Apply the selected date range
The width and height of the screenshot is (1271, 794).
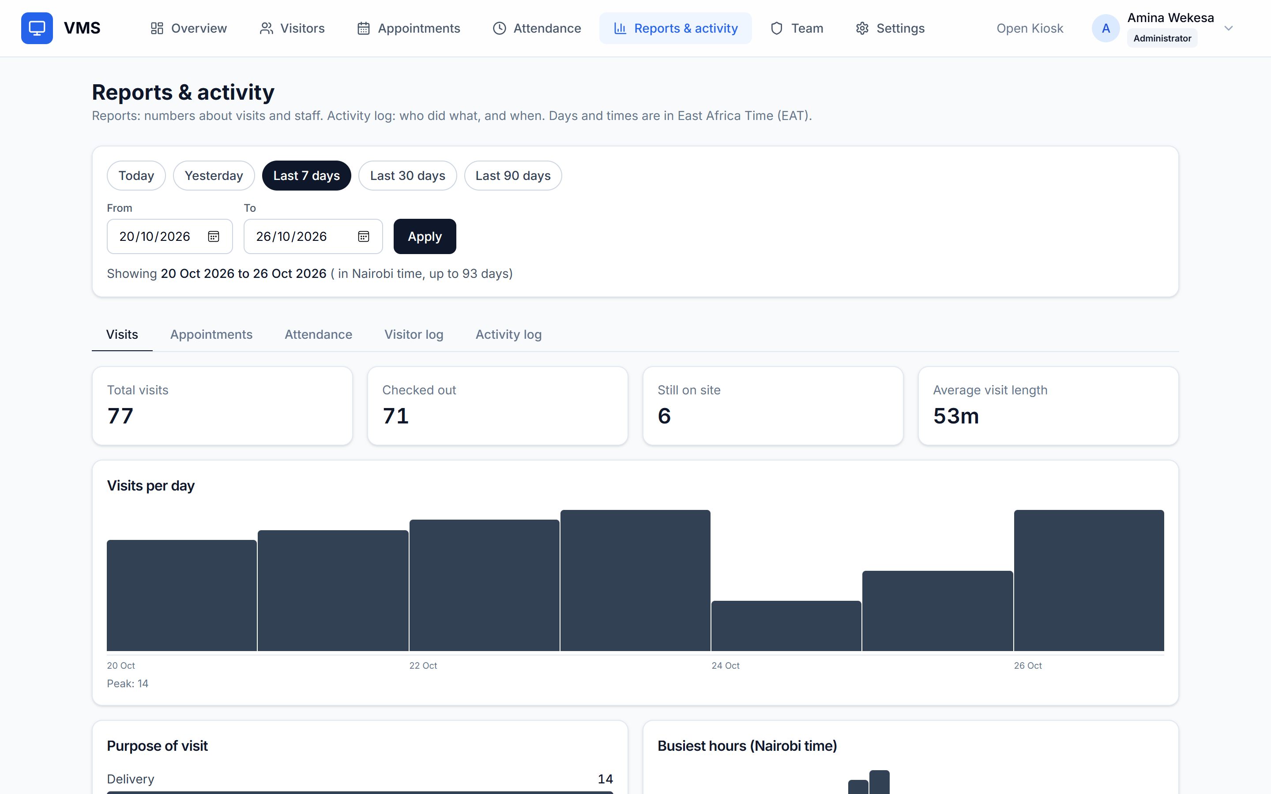coord(425,236)
